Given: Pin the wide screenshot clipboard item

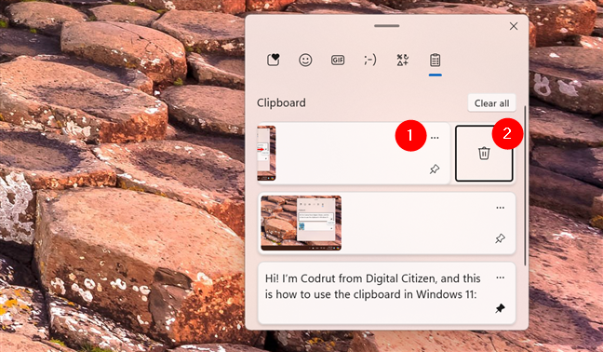Looking at the screenshot, I should click(500, 238).
